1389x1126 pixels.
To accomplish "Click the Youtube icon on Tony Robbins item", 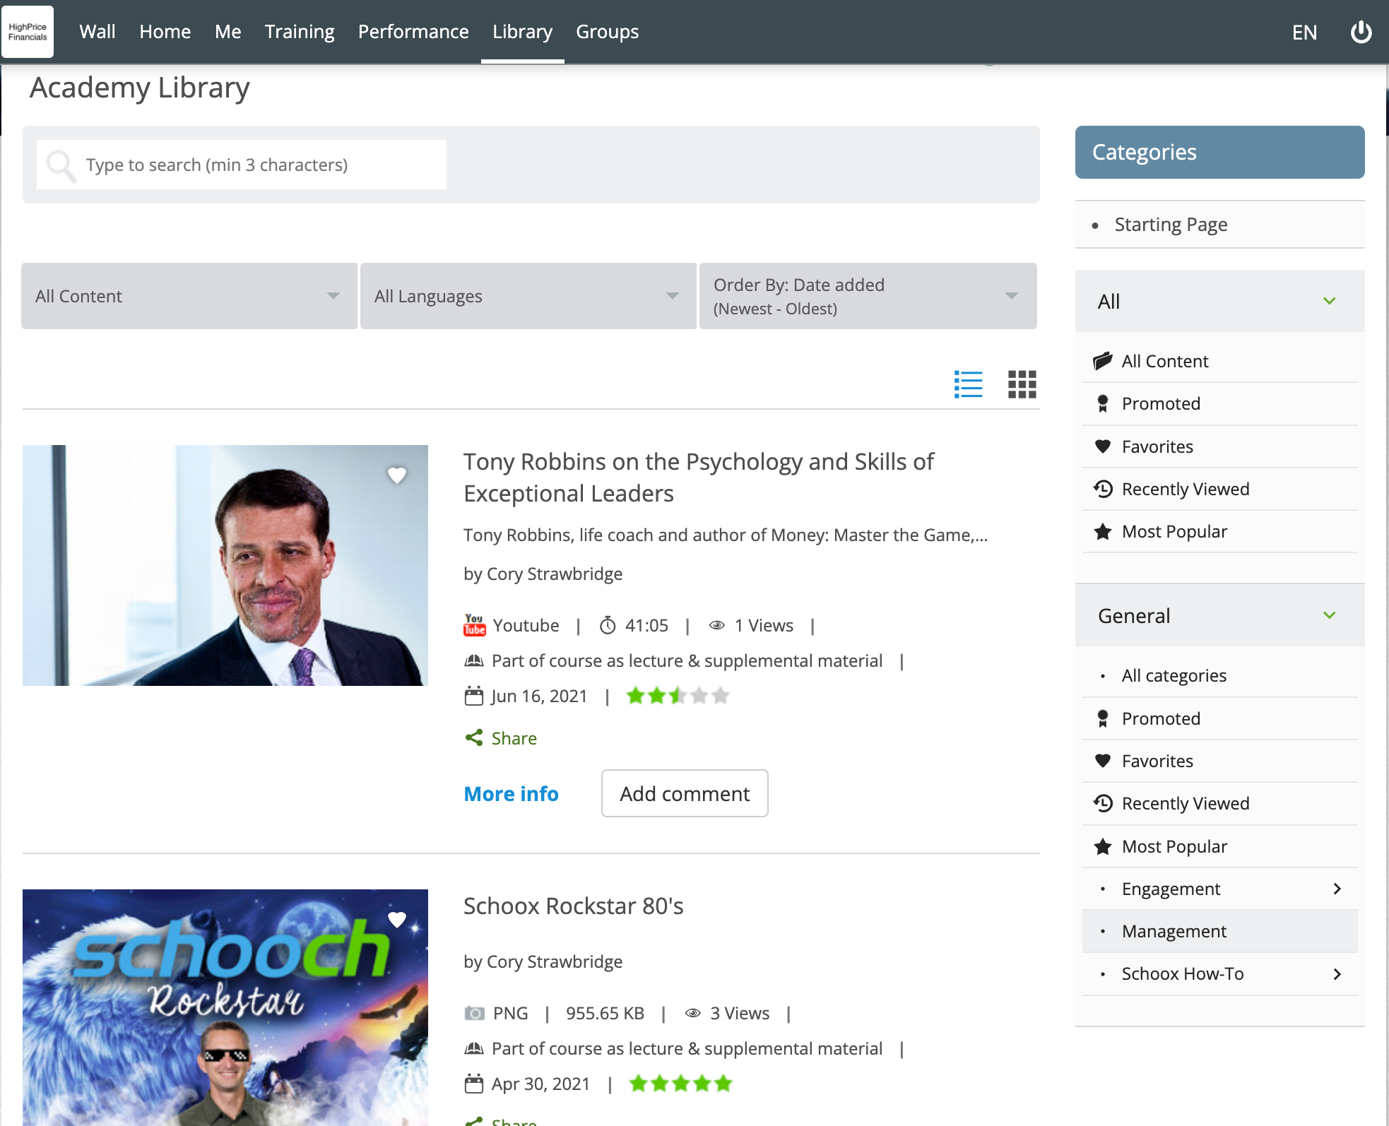I will click(x=474, y=625).
